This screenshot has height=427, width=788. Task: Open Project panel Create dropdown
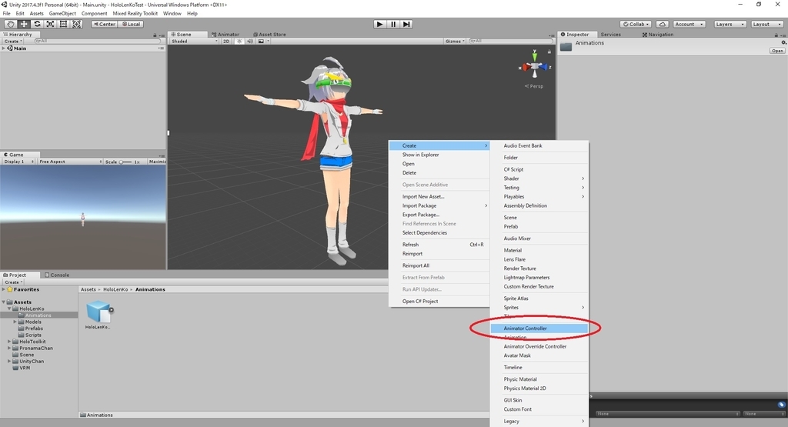pyautogui.click(x=13, y=282)
